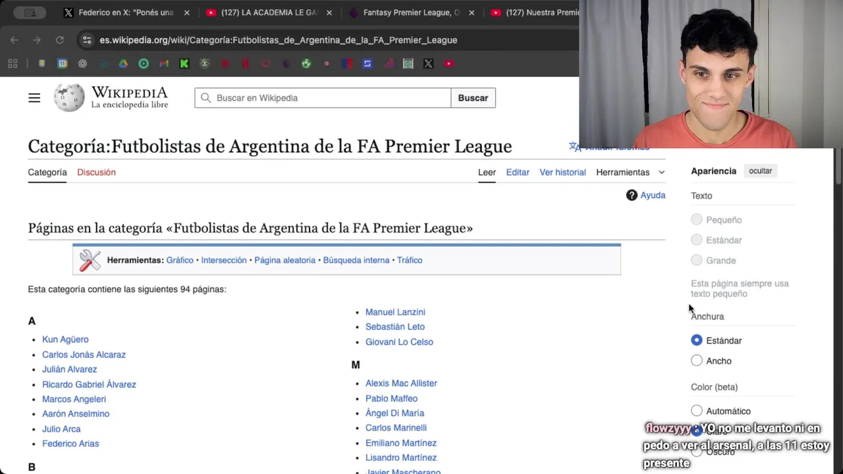The image size is (843, 474).
Task: Open the Alexis Mac Allister link
Action: click(401, 383)
